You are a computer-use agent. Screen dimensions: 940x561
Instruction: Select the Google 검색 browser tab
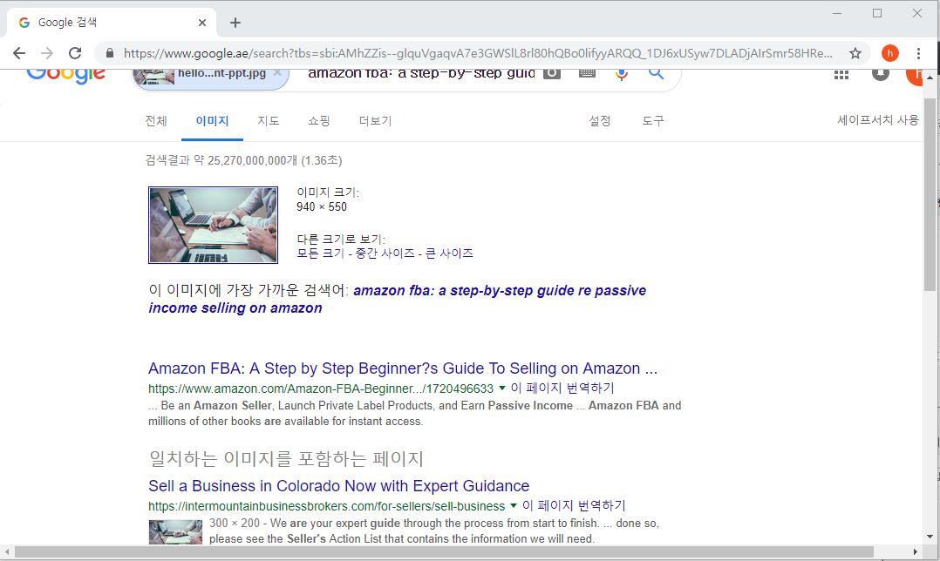point(111,23)
